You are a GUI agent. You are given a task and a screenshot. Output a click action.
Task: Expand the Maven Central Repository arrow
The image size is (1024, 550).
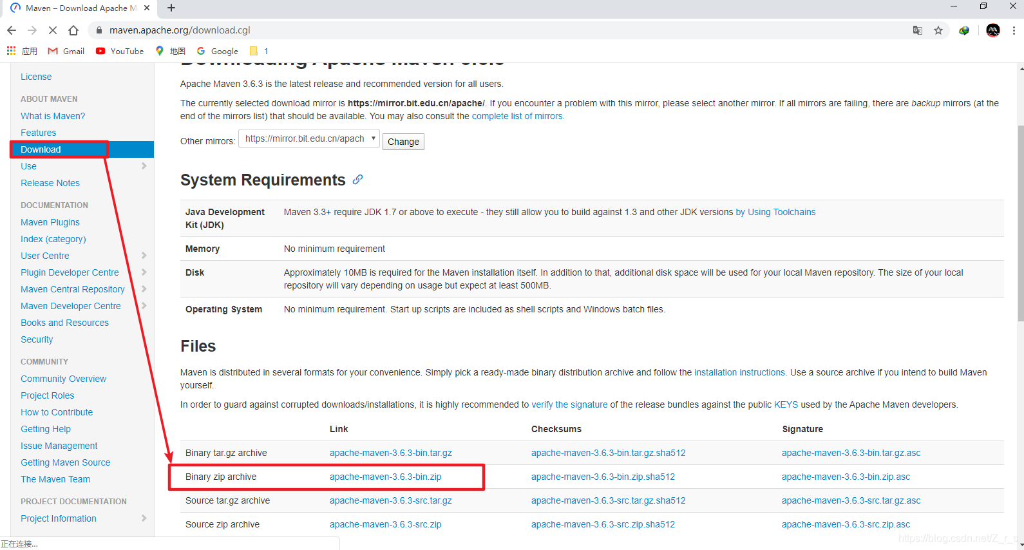[x=144, y=289]
